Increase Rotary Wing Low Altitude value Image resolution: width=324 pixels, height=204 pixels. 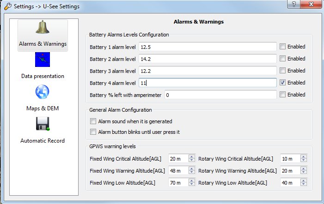(304, 180)
